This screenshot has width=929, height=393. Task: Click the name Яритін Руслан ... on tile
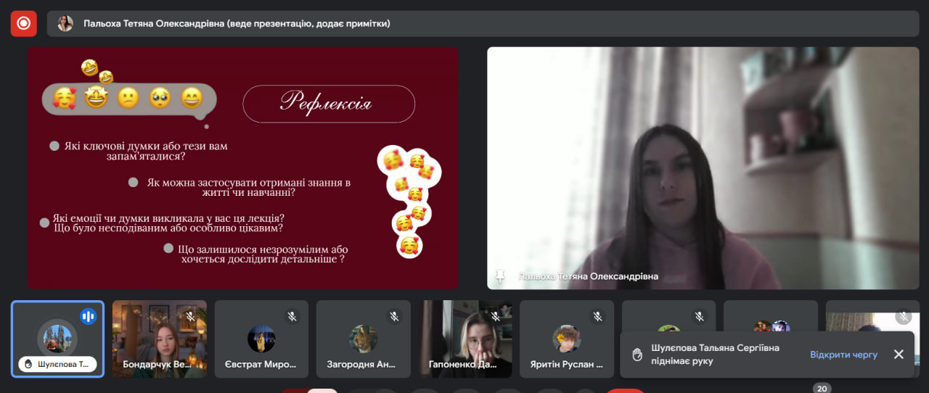pyautogui.click(x=567, y=365)
